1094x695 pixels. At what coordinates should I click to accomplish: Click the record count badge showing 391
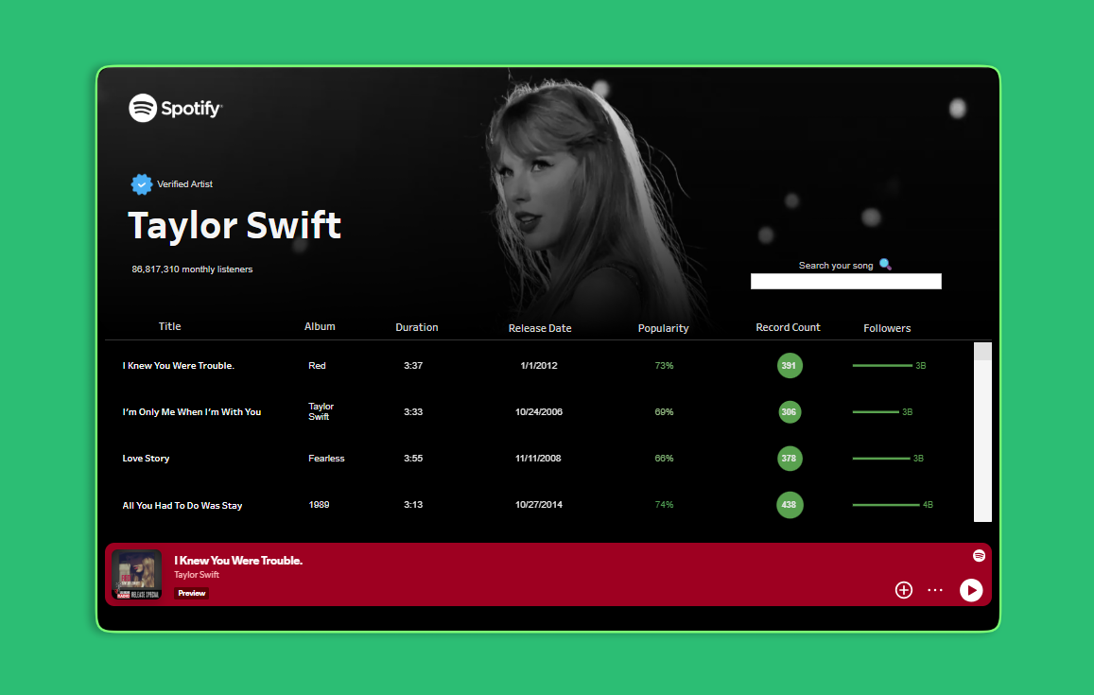pyautogui.click(x=790, y=365)
